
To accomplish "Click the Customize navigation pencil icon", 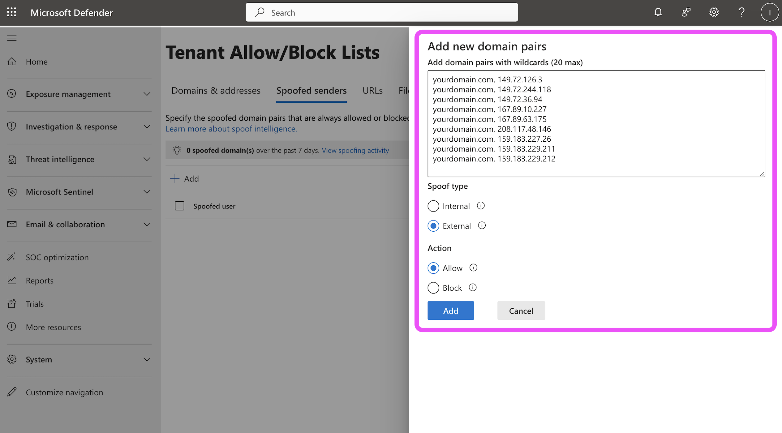I will tap(12, 392).
